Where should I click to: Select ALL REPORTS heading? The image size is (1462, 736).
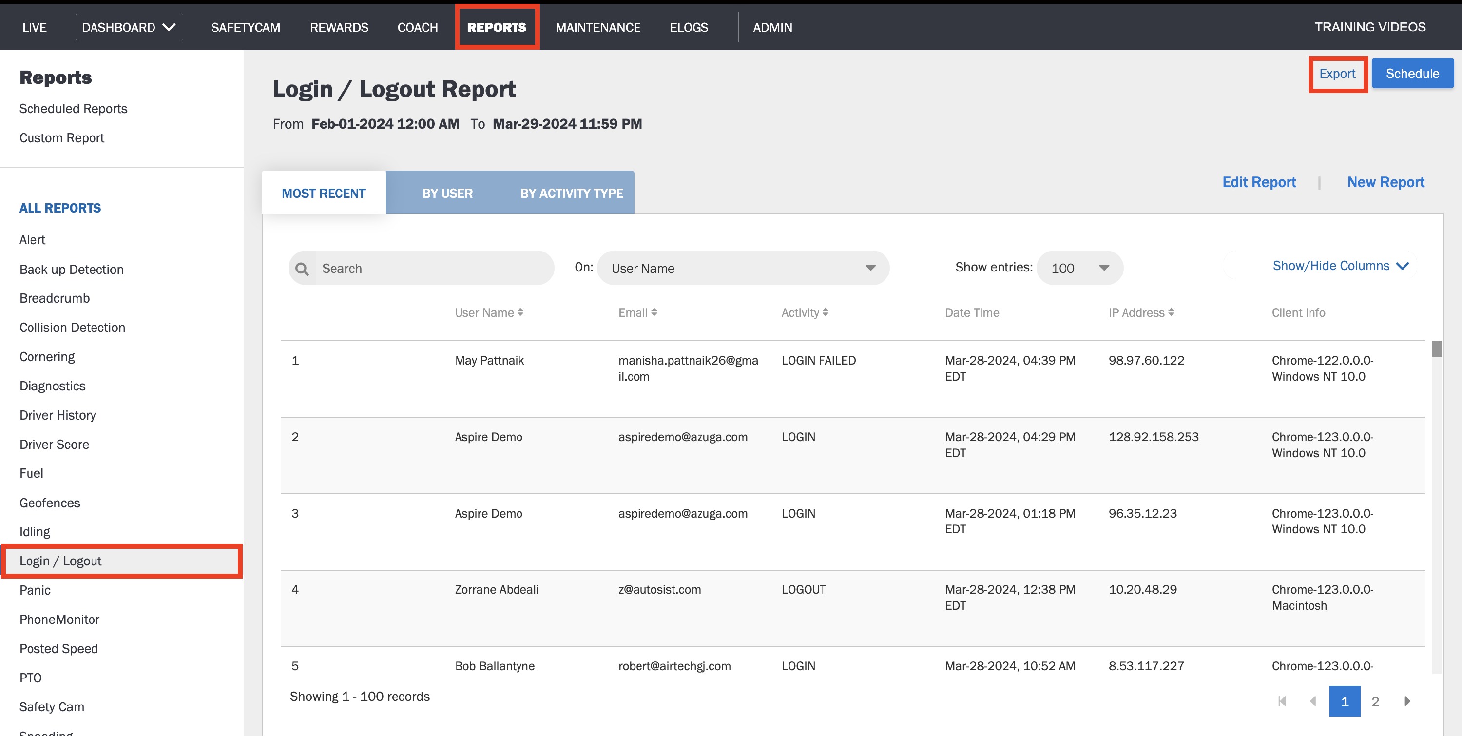pyautogui.click(x=60, y=208)
